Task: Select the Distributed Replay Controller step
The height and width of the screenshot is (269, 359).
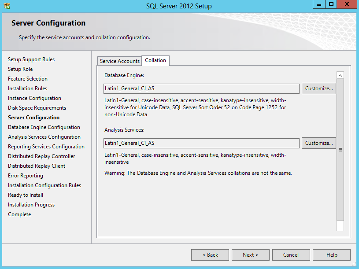Action: click(41, 156)
